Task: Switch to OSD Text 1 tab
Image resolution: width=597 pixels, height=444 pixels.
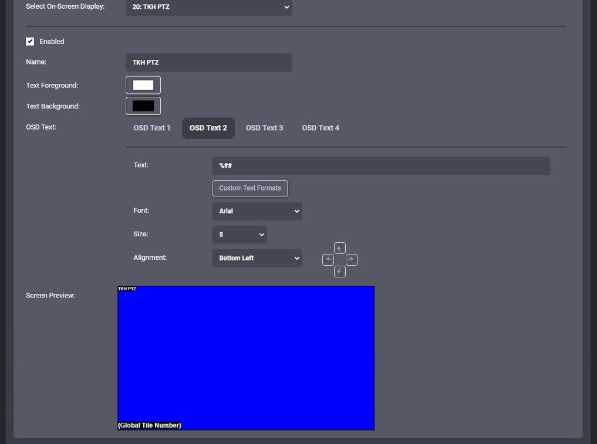Action: [152, 128]
